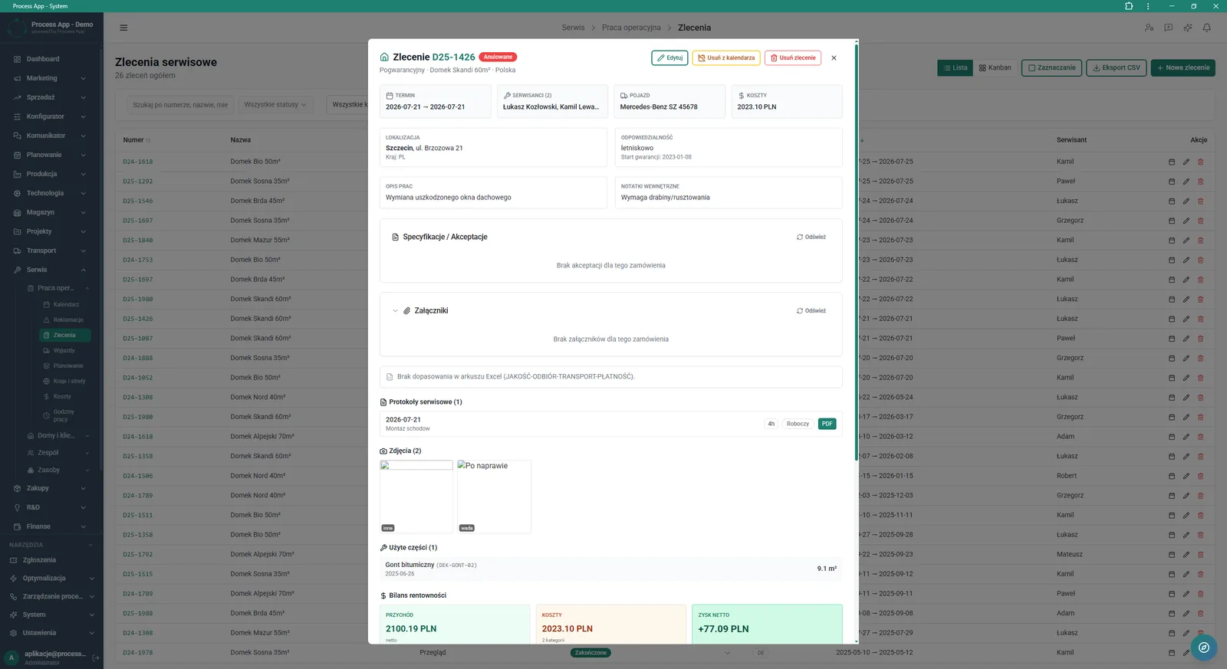The image size is (1227, 669).
Task: Click the Praca operacyjna breadcrumb link
Action: (631, 28)
